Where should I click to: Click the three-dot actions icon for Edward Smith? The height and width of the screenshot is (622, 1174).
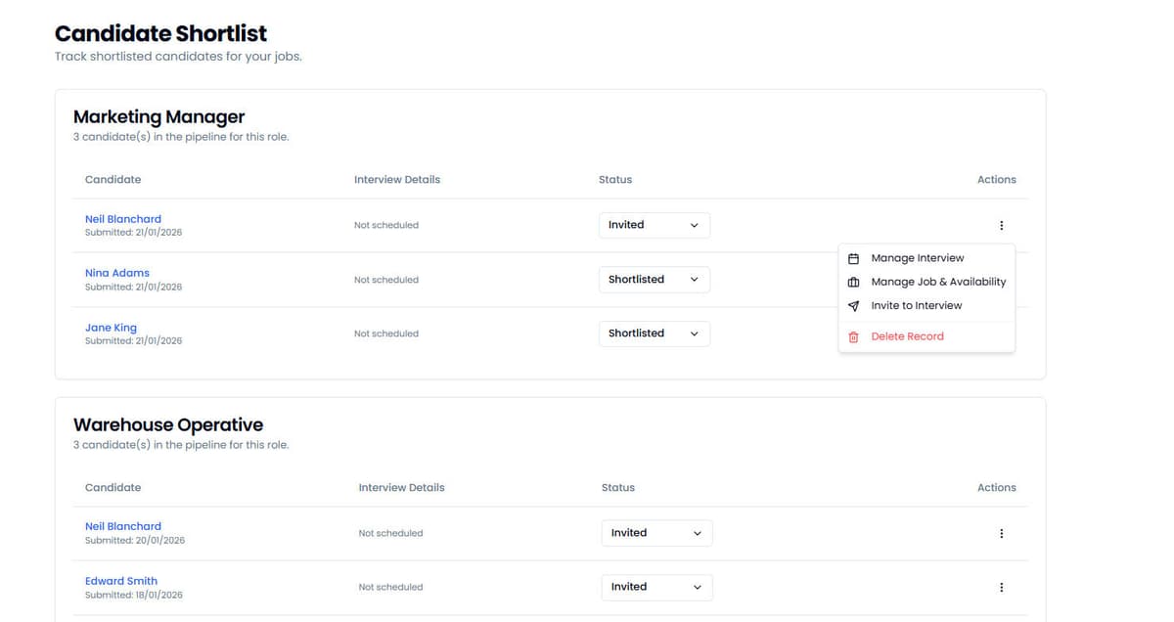click(x=1001, y=588)
